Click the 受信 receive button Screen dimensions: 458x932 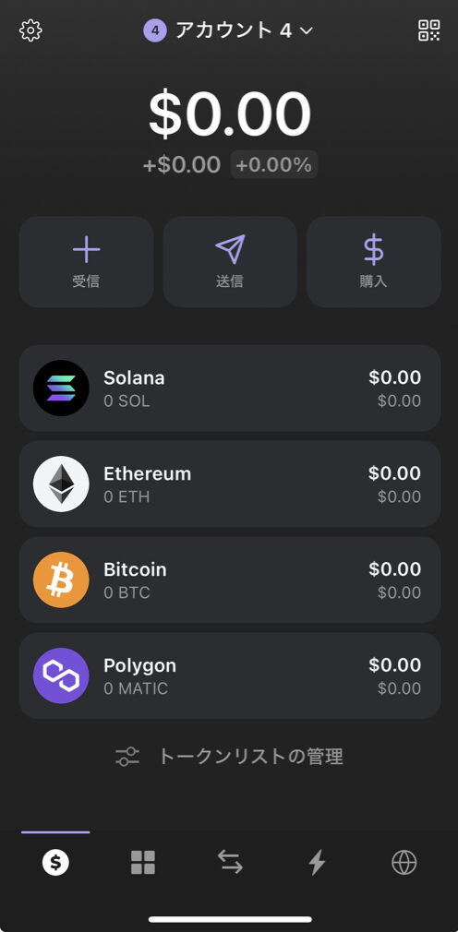86,261
